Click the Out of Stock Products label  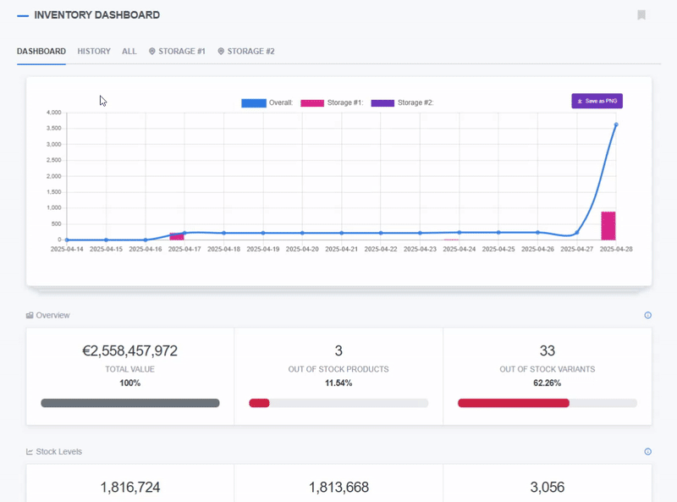[338, 369]
